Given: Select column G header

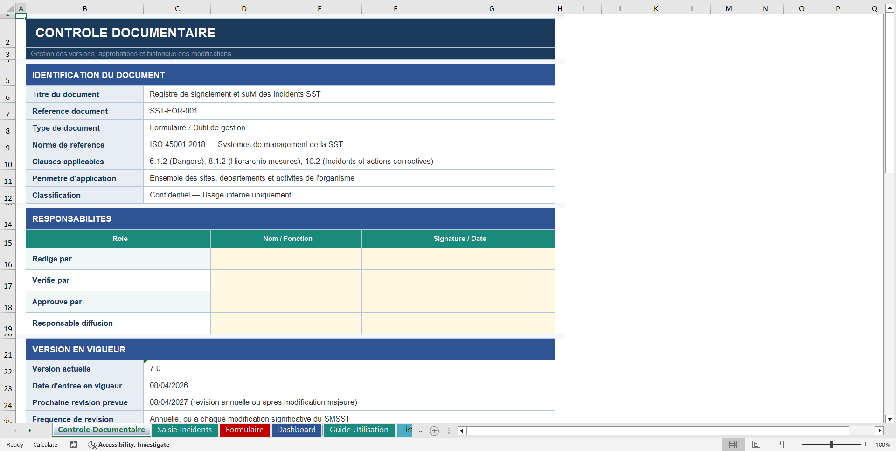Looking at the screenshot, I should 491,8.
